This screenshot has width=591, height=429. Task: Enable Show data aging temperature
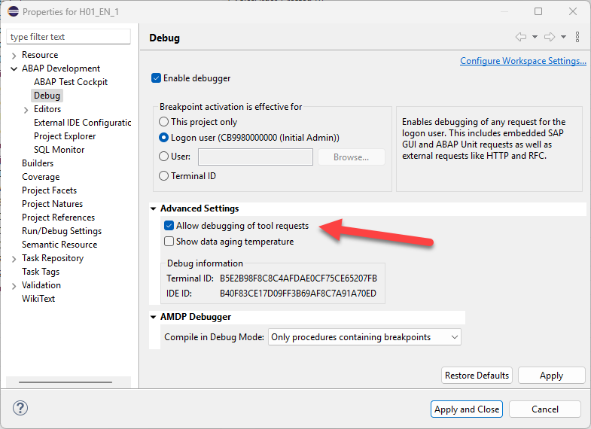coord(169,242)
